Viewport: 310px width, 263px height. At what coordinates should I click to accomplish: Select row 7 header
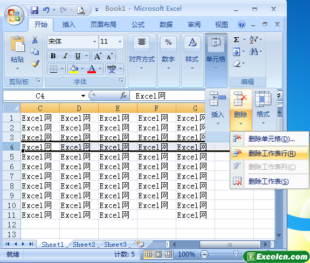pyautogui.click(x=12, y=176)
